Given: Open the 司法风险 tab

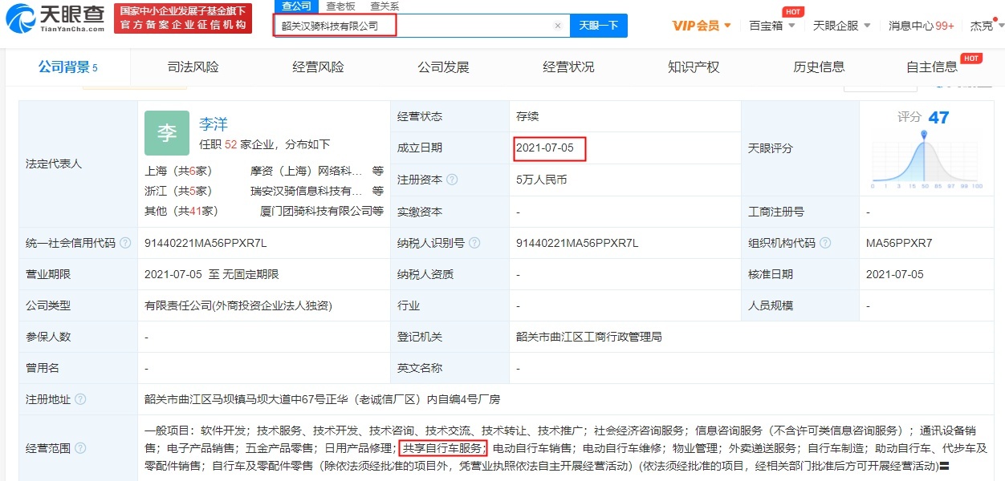Looking at the screenshot, I should point(193,67).
